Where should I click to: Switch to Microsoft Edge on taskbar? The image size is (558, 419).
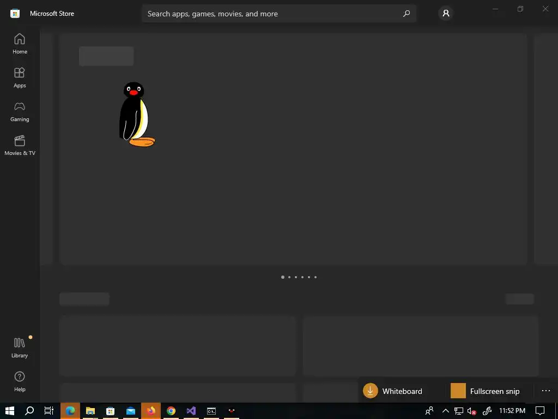pyautogui.click(x=70, y=411)
